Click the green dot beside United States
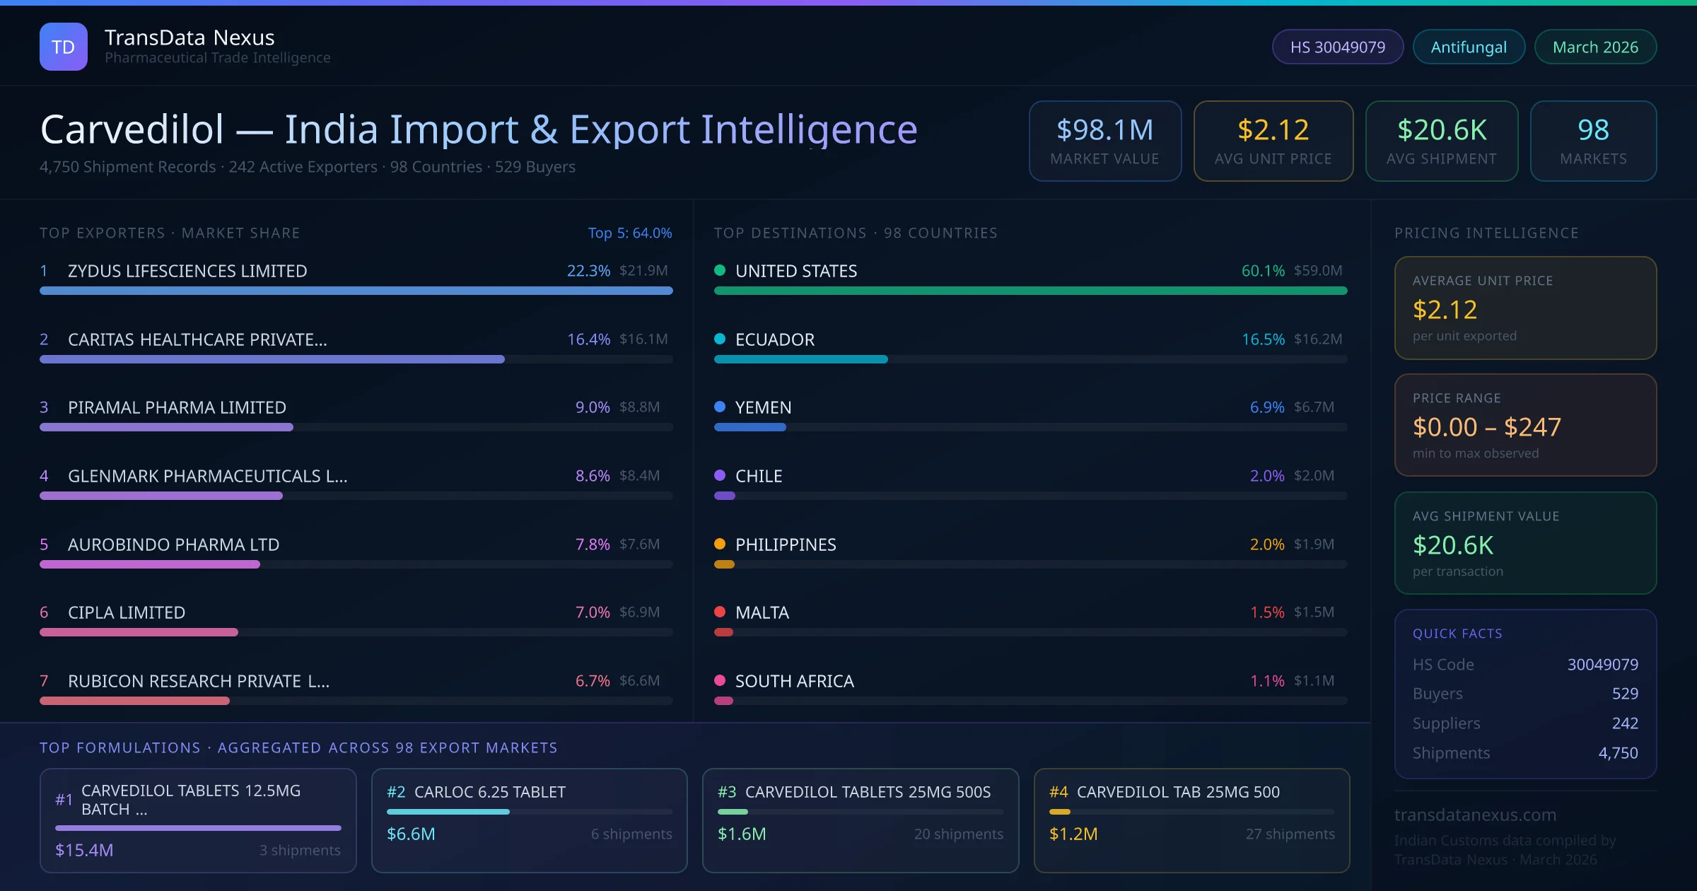 coord(720,270)
